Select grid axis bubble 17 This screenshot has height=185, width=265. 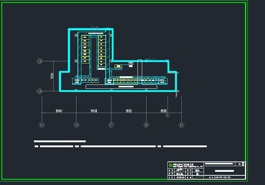coord(111,125)
